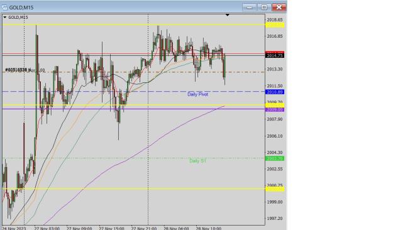Click the 2002.55 price axis value
Screen dimensions: 393x230
pos(275,169)
